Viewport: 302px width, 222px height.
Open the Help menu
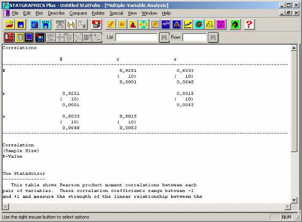(166, 13)
